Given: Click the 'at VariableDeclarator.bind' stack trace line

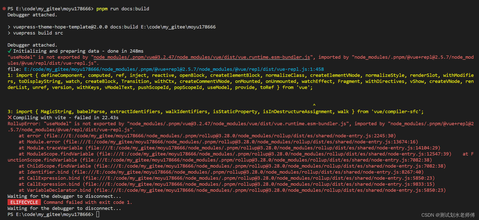Looking at the screenshot, I should tap(232, 190).
